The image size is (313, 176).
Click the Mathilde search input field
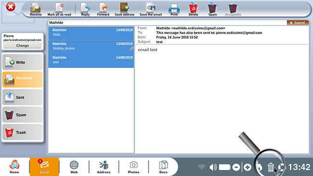click(167, 23)
